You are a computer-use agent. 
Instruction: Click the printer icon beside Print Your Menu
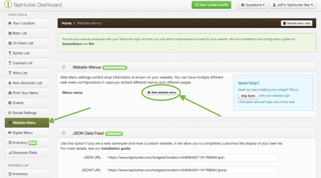click(x=10, y=93)
